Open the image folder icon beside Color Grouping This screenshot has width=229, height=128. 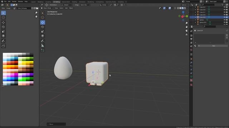click(x=37, y=8)
